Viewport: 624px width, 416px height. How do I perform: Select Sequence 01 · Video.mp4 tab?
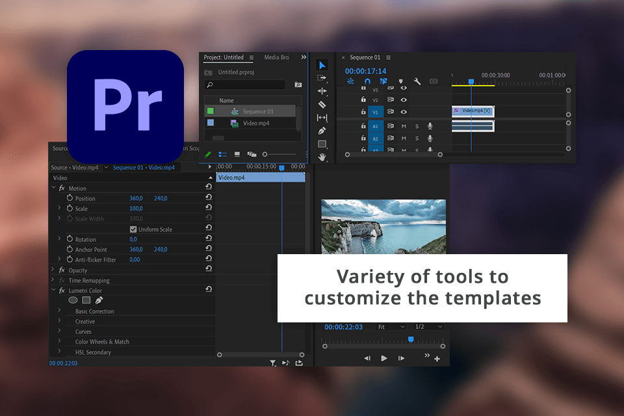[144, 168]
